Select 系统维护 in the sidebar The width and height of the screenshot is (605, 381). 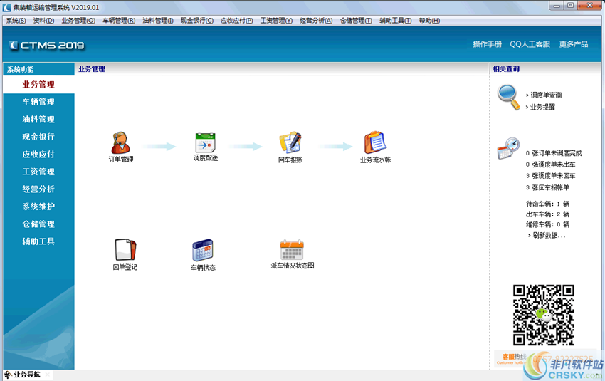coord(38,207)
